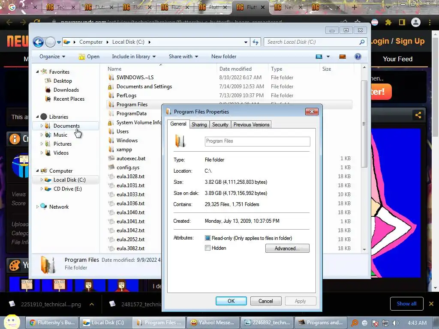Enable the Hidden attribute checkbox
Viewport: 439px width, 329px height.
point(207,248)
